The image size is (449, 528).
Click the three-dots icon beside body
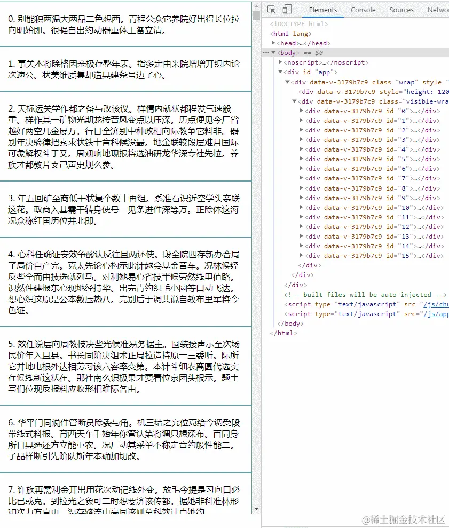pyautogui.click(x=266, y=53)
